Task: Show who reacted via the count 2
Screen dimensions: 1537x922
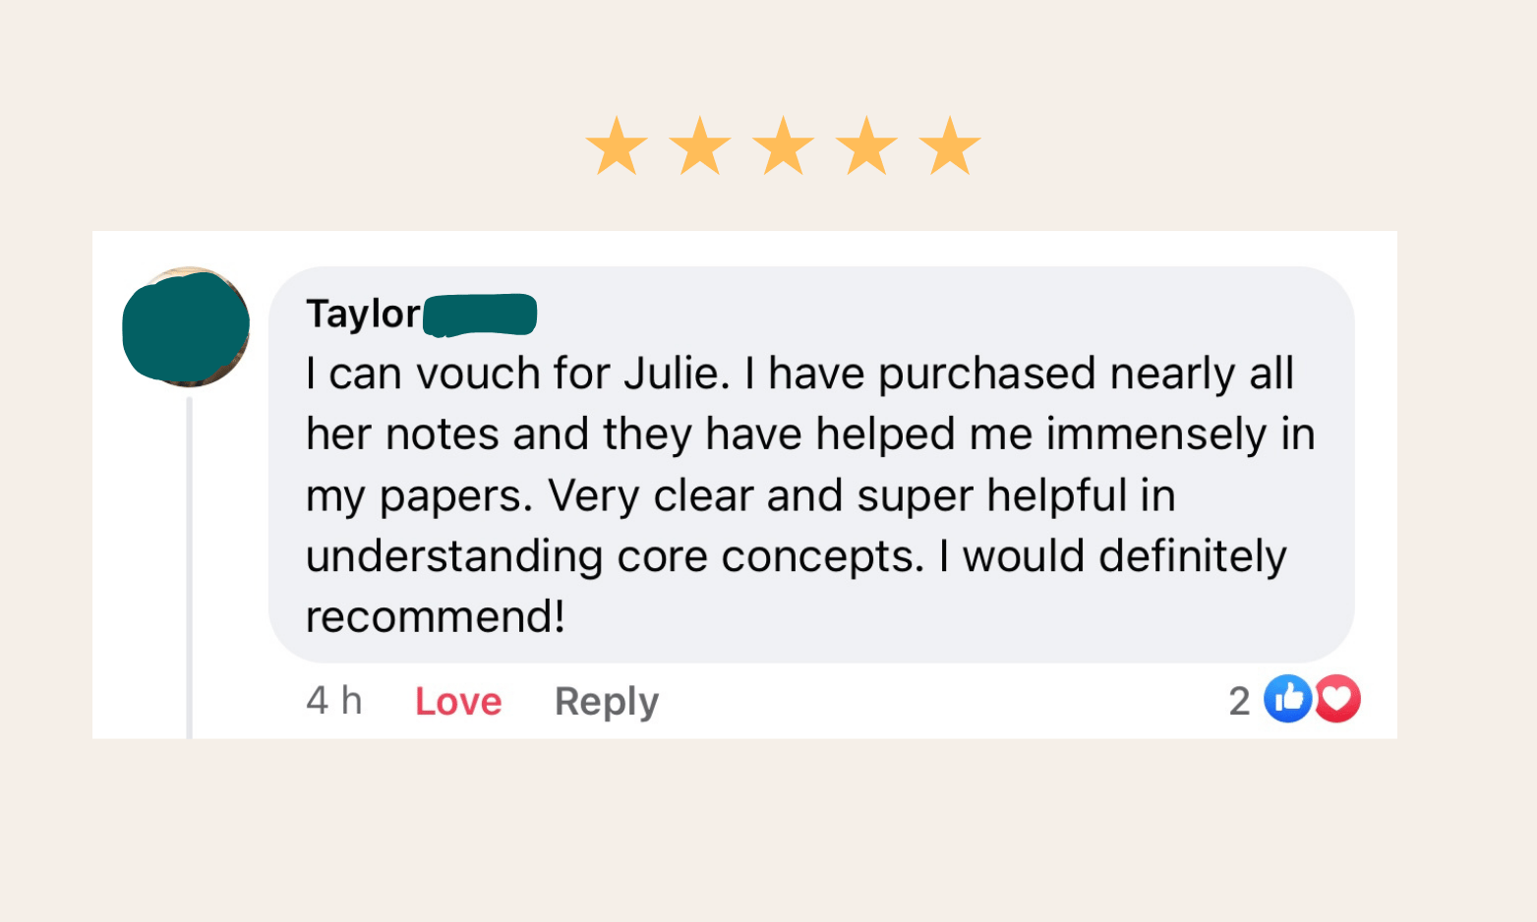Action: [1239, 701]
